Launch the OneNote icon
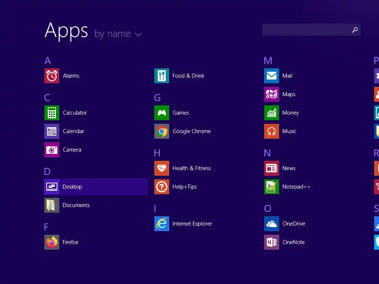379x284 pixels. (x=272, y=242)
